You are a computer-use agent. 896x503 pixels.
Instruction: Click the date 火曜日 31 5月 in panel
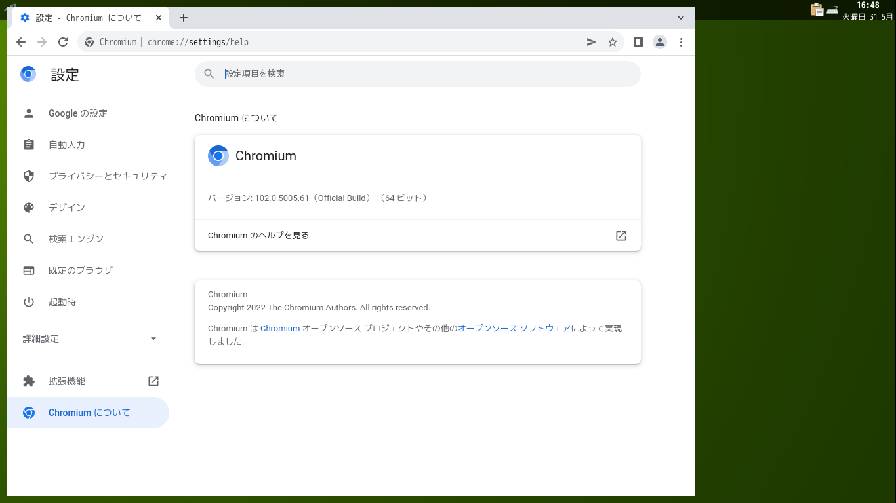tap(868, 17)
